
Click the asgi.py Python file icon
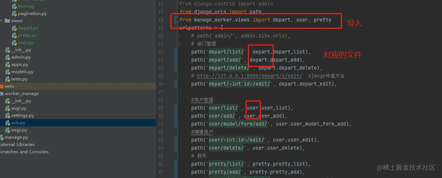8,108
